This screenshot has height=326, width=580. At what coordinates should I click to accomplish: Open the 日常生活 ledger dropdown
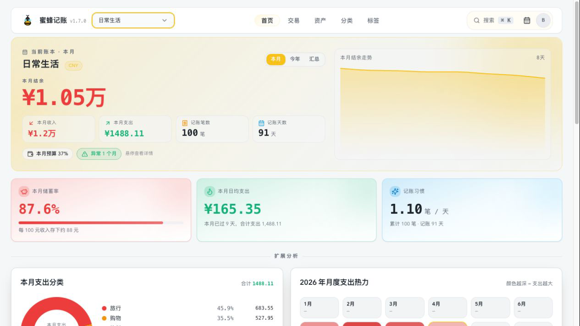click(x=133, y=20)
